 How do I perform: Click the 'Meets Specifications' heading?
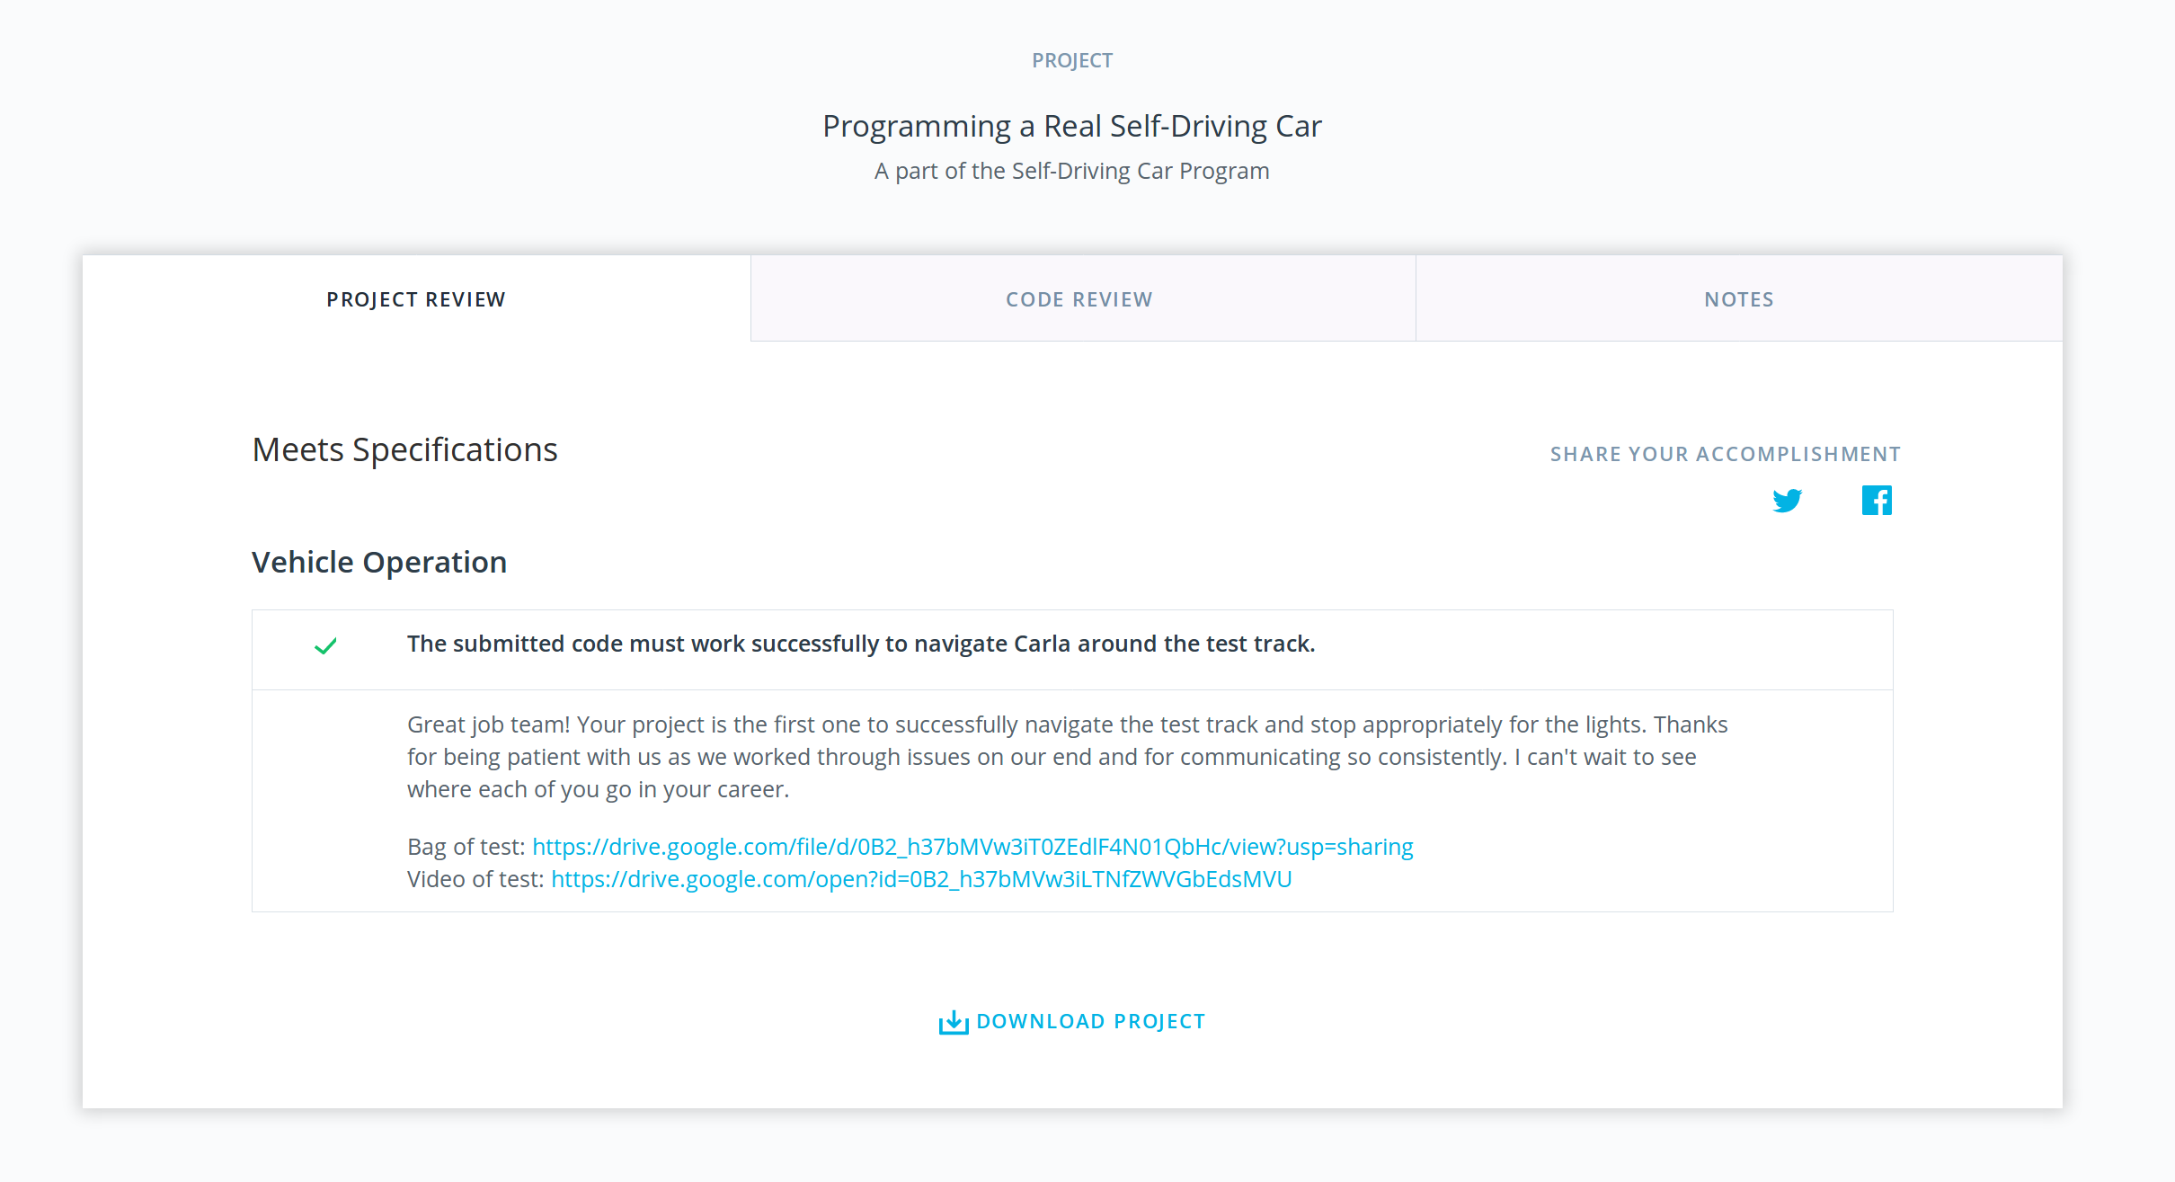pos(404,449)
